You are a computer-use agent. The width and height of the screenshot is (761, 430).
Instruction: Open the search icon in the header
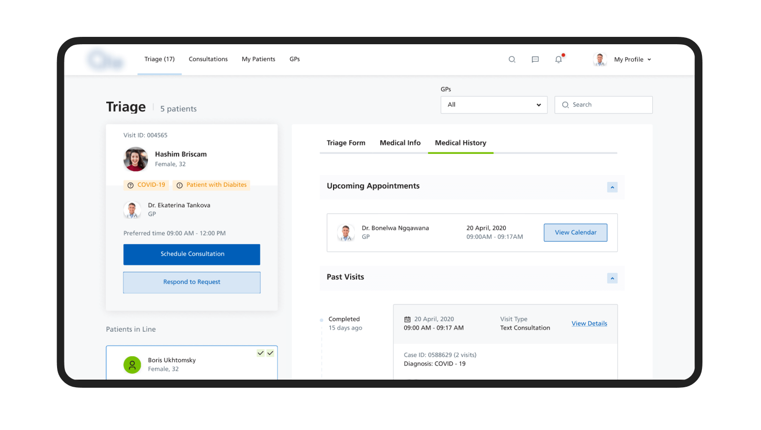click(512, 59)
